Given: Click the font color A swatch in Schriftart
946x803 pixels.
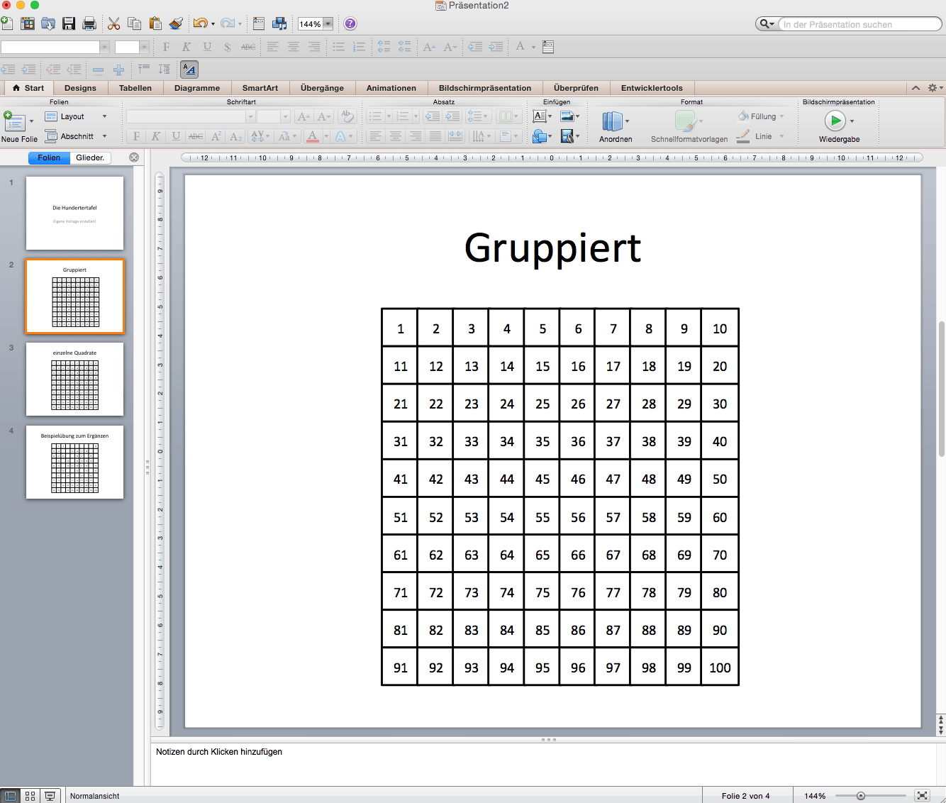Looking at the screenshot, I should [313, 136].
